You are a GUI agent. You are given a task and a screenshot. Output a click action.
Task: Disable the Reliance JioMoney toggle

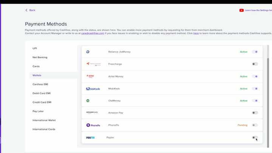(x=255, y=52)
